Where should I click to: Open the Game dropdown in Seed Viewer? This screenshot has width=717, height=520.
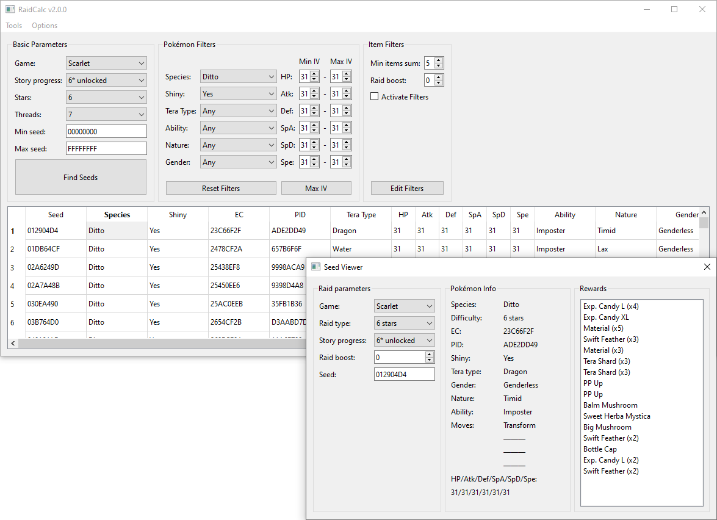click(404, 306)
